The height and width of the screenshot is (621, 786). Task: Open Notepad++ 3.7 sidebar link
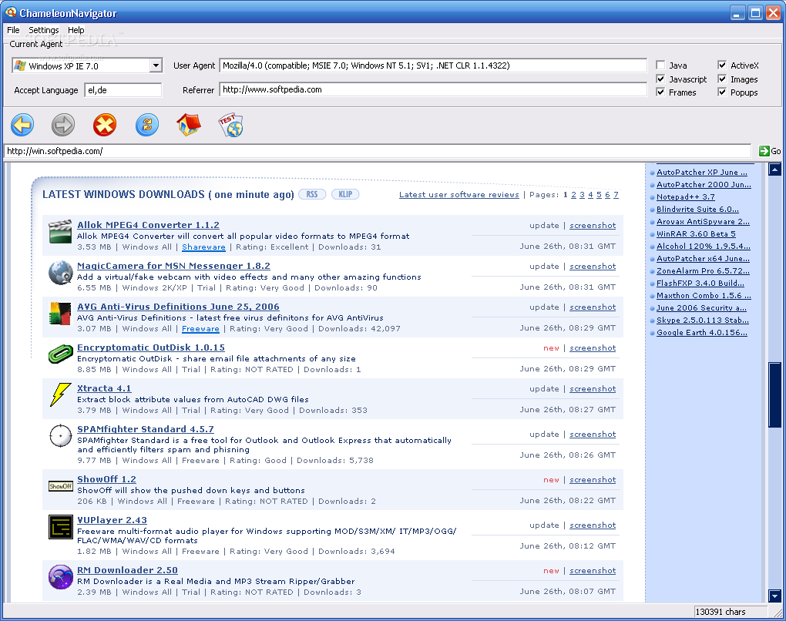686,197
